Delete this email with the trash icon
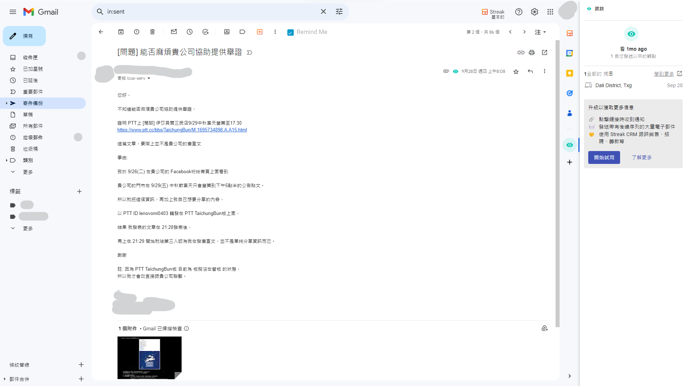Viewport: 687px width, 386px height. coord(152,32)
